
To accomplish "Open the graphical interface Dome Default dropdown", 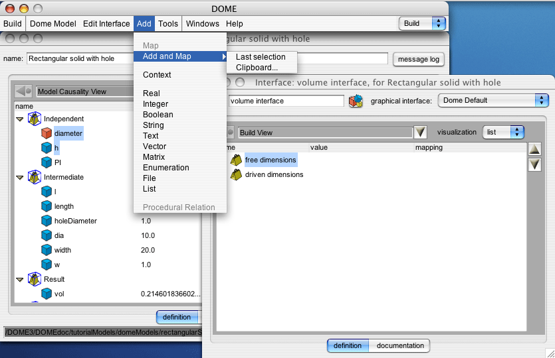I will pyautogui.click(x=493, y=100).
